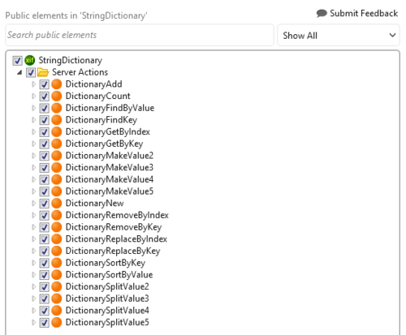
Task: Select the DictionaryMakeValue4 row text
Action: (x=110, y=179)
